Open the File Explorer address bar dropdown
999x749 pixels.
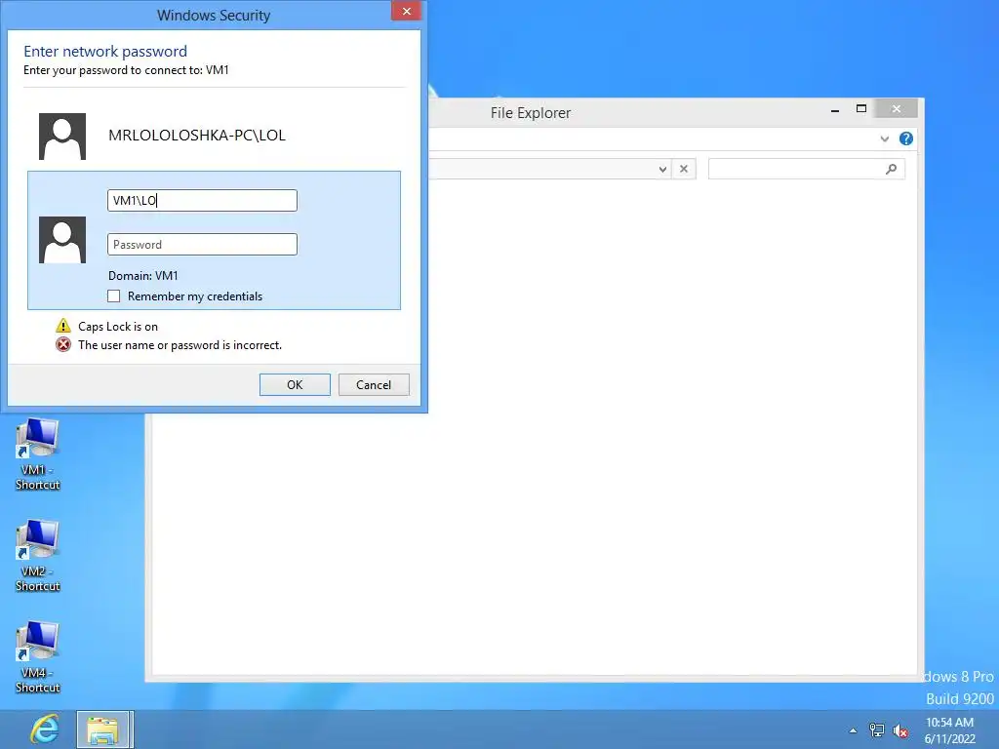[662, 170]
